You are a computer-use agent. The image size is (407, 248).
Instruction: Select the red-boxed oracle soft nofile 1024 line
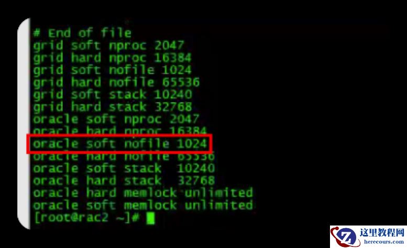119,144
